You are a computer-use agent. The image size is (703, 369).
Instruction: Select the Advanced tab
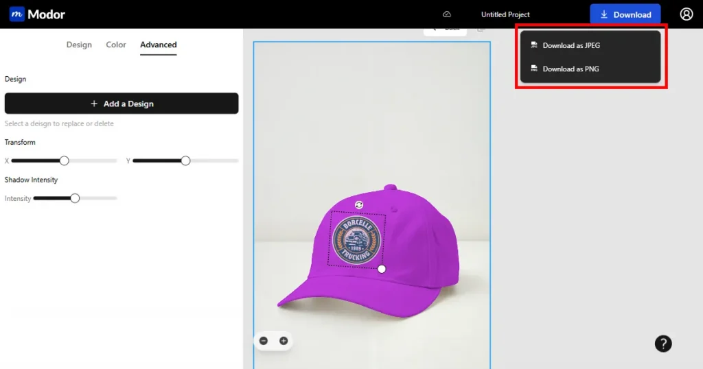[x=159, y=45]
